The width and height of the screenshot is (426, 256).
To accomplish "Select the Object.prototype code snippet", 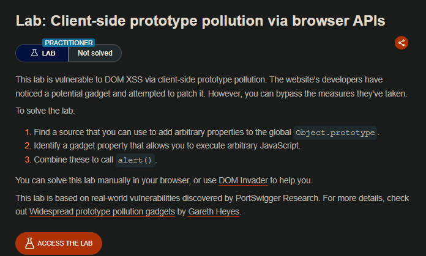I will [335, 133].
